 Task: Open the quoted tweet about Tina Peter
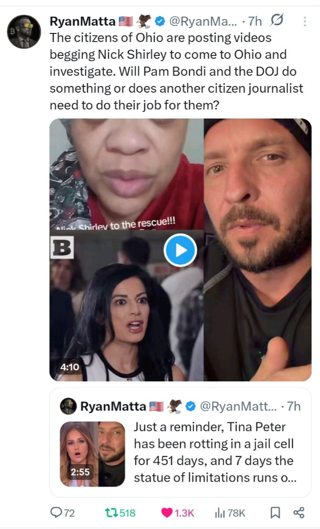(214, 453)
